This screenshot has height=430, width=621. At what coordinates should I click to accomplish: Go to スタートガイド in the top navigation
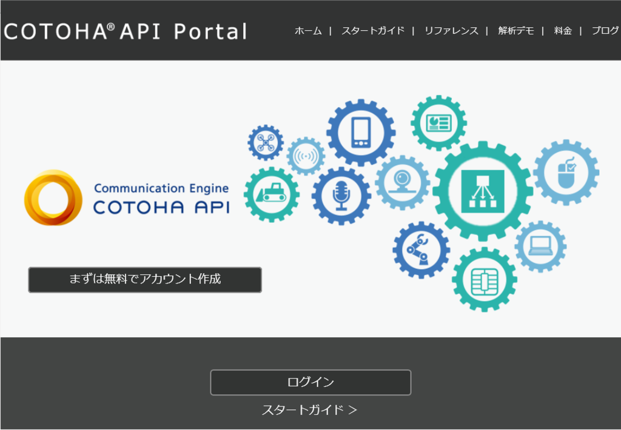point(373,31)
